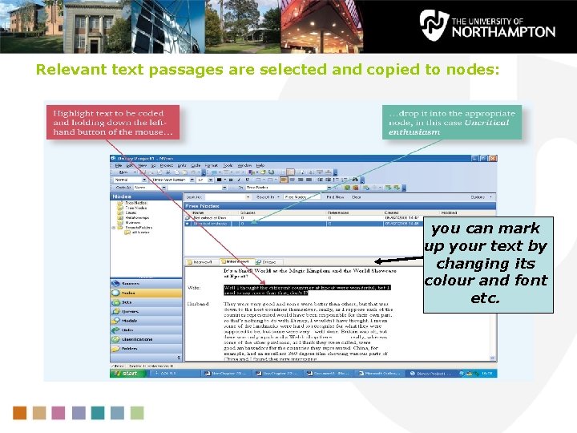The width and height of the screenshot is (577, 433).
Task: Open the Look for history dropdown arrow
Action: 248,197
